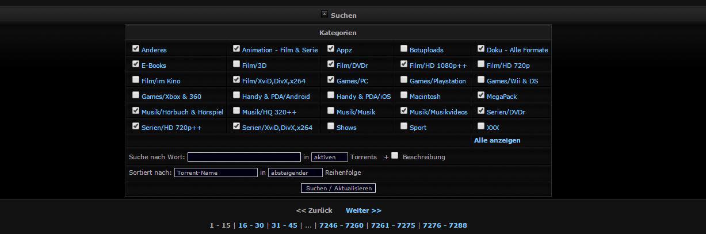Tick the Film/3D checkbox
The image size is (706, 234).
click(236, 64)
